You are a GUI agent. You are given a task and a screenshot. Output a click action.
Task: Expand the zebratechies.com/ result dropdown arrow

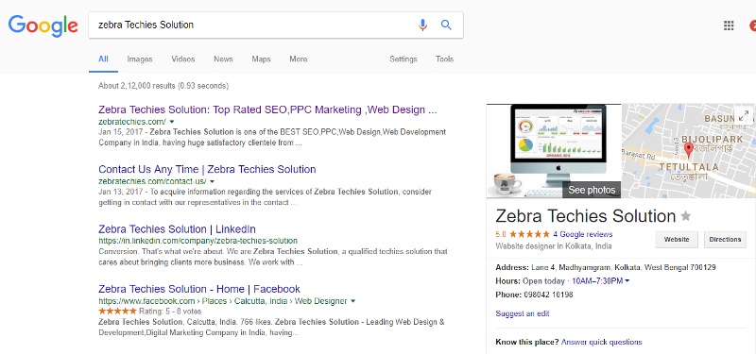(172, 122)
